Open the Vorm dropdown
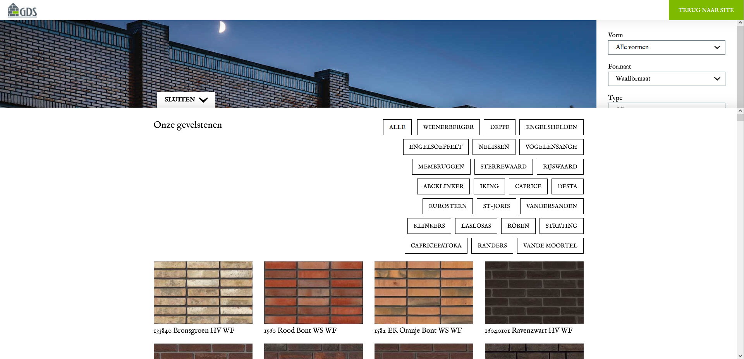744x359 pixels. pos(666,47)
